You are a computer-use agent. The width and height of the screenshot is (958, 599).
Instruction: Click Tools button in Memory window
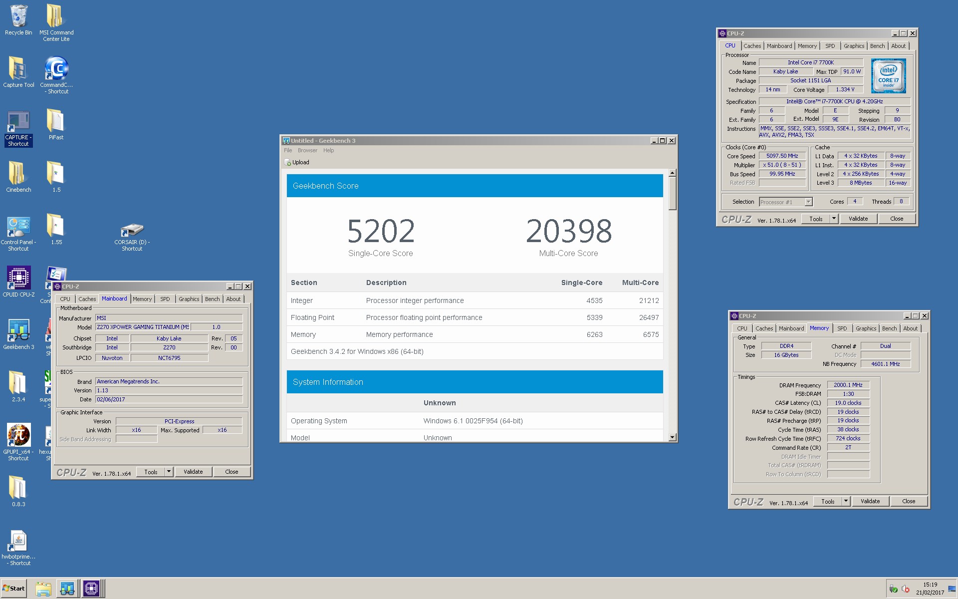[x=828, y=501]
